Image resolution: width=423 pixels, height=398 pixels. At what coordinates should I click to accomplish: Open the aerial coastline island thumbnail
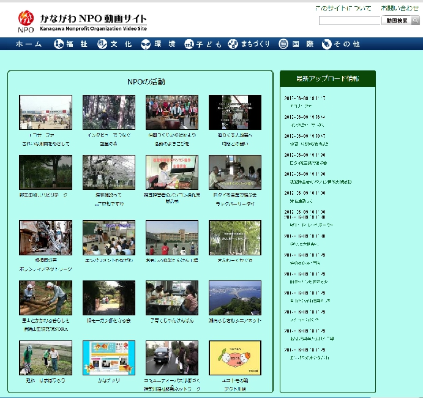235,298
